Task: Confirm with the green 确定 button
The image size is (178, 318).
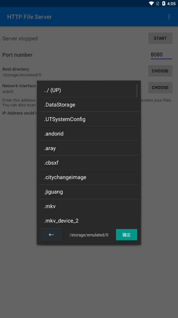Action: tap(127, 235)
